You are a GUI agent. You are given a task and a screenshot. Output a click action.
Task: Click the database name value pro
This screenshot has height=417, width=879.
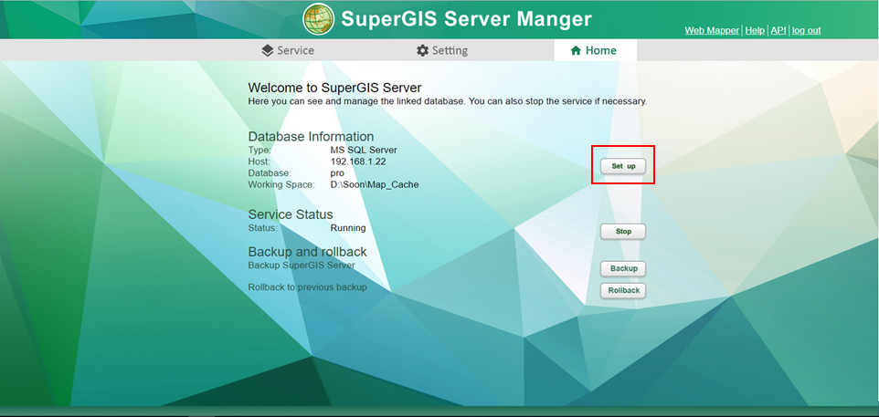click(x=337, y=173)
